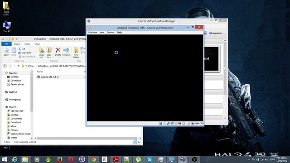Click the video capture icon in VM status bar
The height and width of the screenshot is (163, 290).
(184, 123)
